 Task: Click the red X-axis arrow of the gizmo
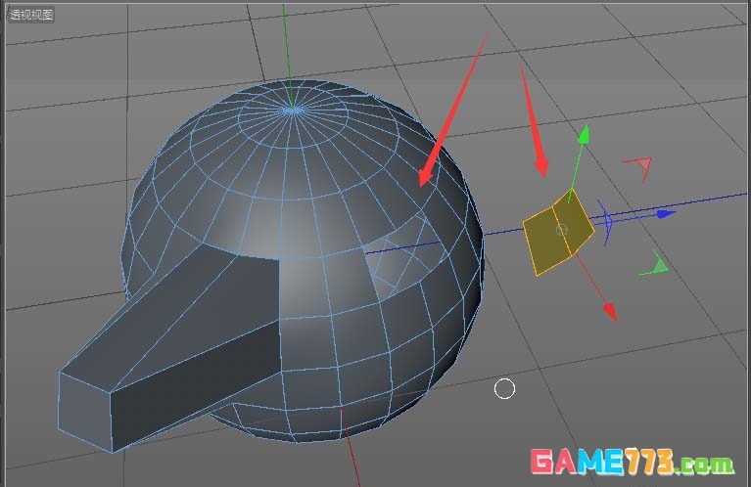pos(609,311)
